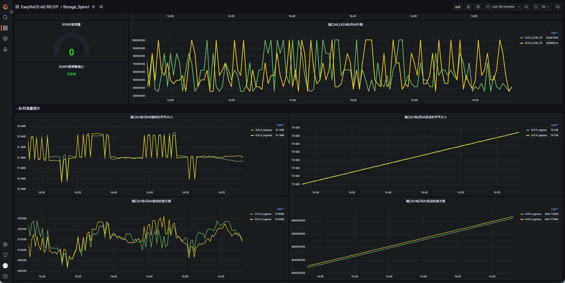Image resolution: width=565 pixels, height=283 pixels.
Task: Open the Alerting bell icon
Action: point(5,49)
